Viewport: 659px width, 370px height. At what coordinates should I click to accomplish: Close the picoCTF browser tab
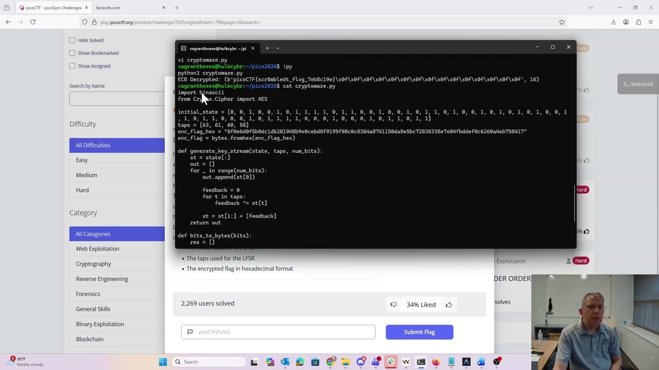[x=86, y=8]
